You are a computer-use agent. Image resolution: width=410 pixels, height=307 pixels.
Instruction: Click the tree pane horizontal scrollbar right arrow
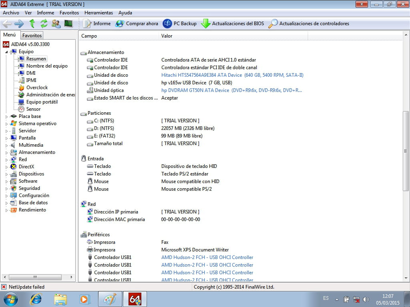point(71,277)
